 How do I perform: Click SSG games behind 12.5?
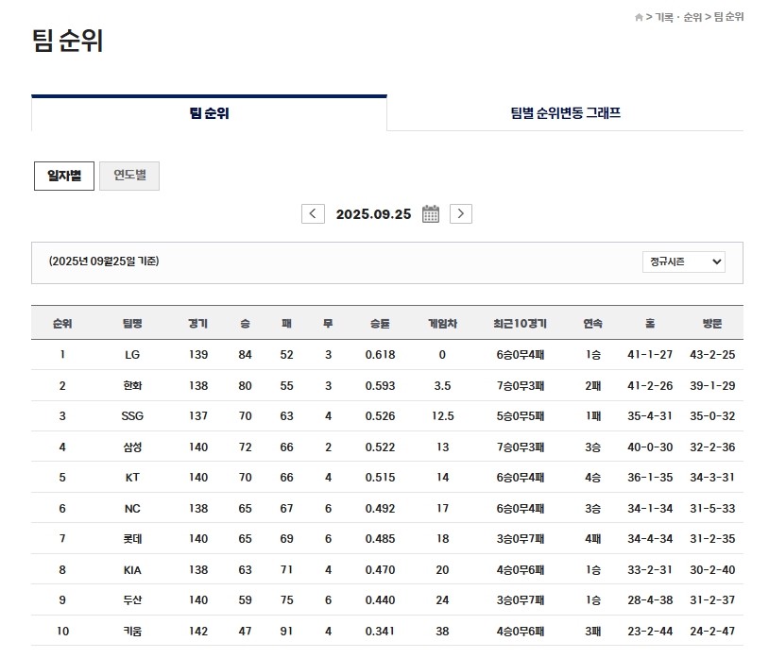[x=442, y=416]
